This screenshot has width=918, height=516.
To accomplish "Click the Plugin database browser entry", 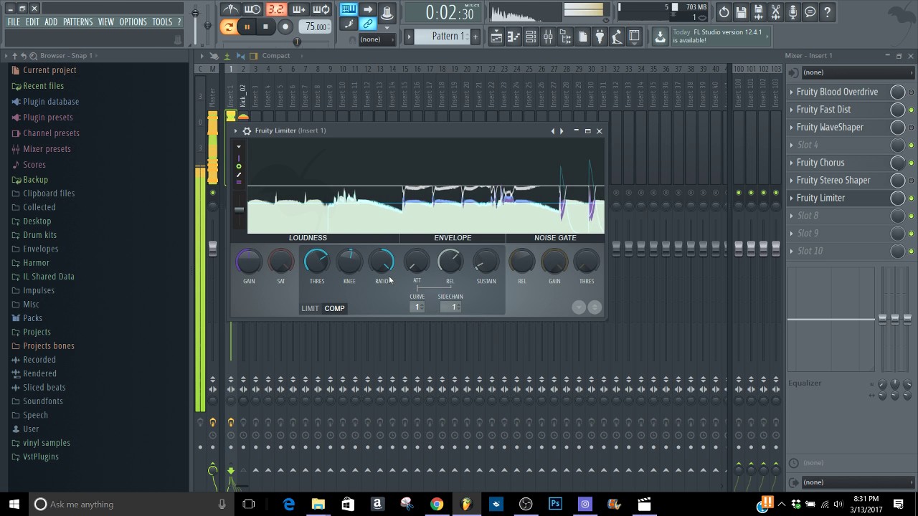I will (51, 102).
